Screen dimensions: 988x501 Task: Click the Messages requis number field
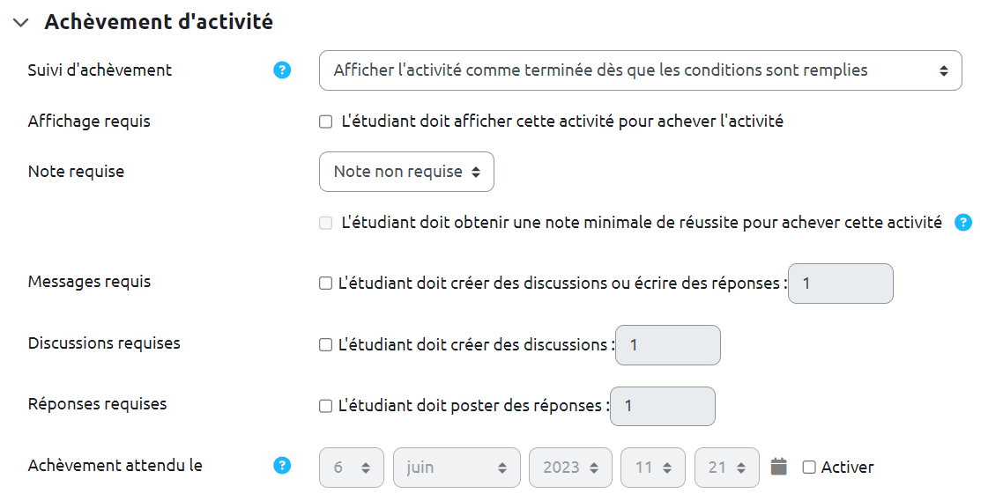point(840,284)
